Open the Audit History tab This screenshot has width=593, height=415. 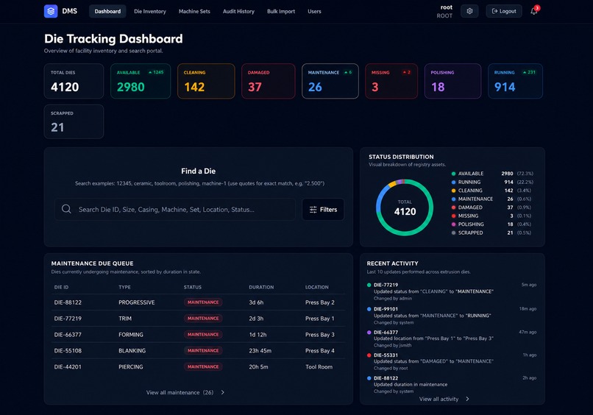238,11
